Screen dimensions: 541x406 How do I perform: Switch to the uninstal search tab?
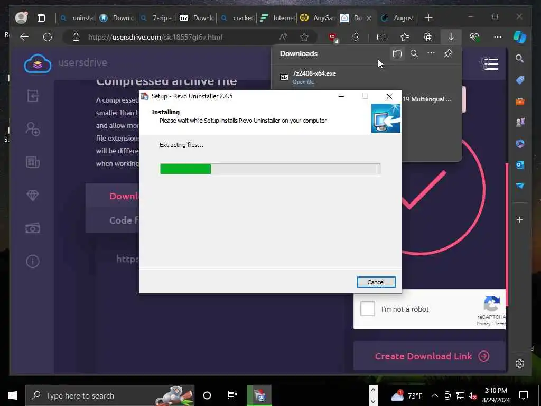click(77, 18)
